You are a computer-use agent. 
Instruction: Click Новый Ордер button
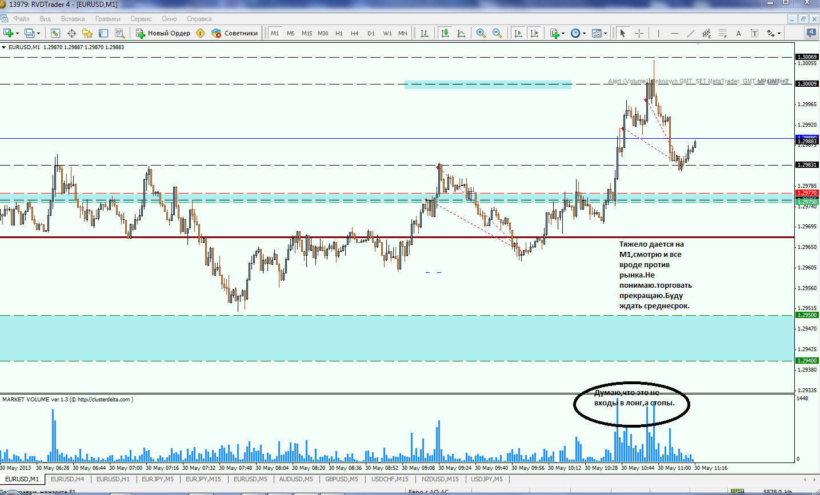pyautogui.click(x=163, y=33)
